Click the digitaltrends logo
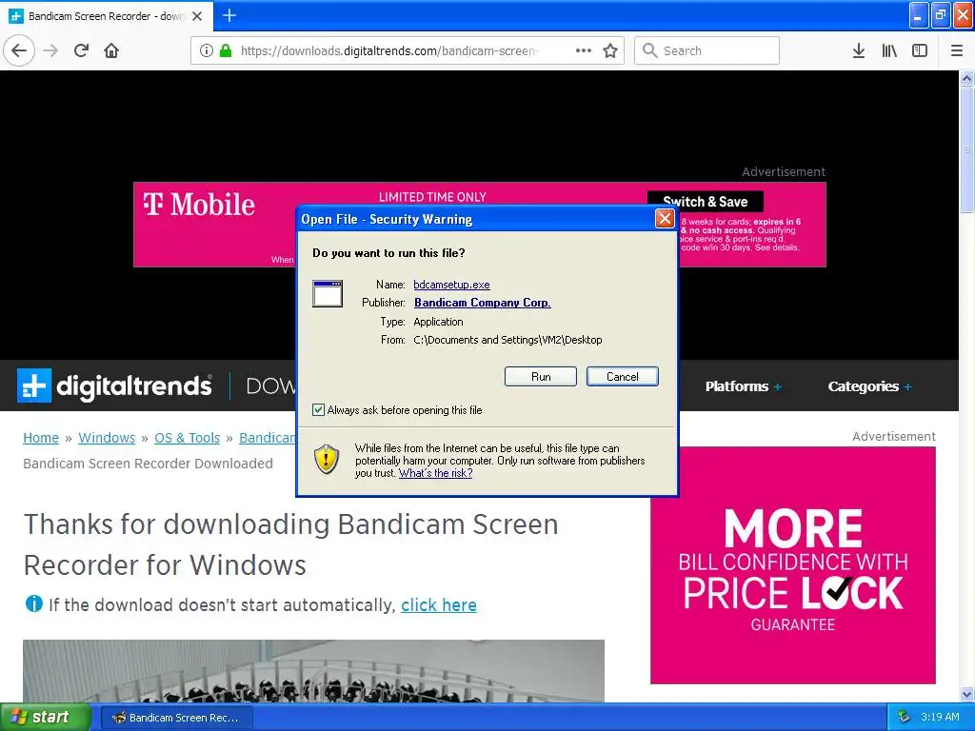Image resolution: width=975 pixels, height=731 pixels. (114, 386)
